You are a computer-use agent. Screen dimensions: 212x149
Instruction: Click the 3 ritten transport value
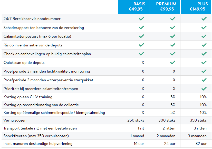[200, 128]
